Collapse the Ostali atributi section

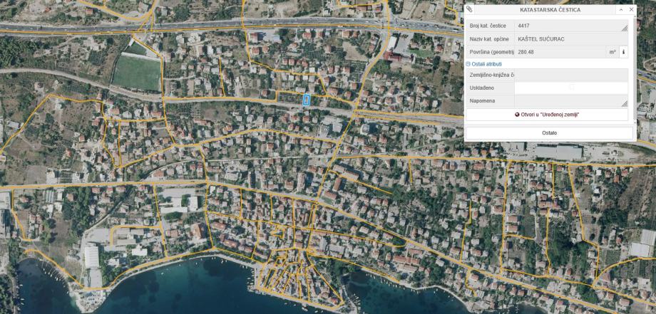(x=468, y=64)
